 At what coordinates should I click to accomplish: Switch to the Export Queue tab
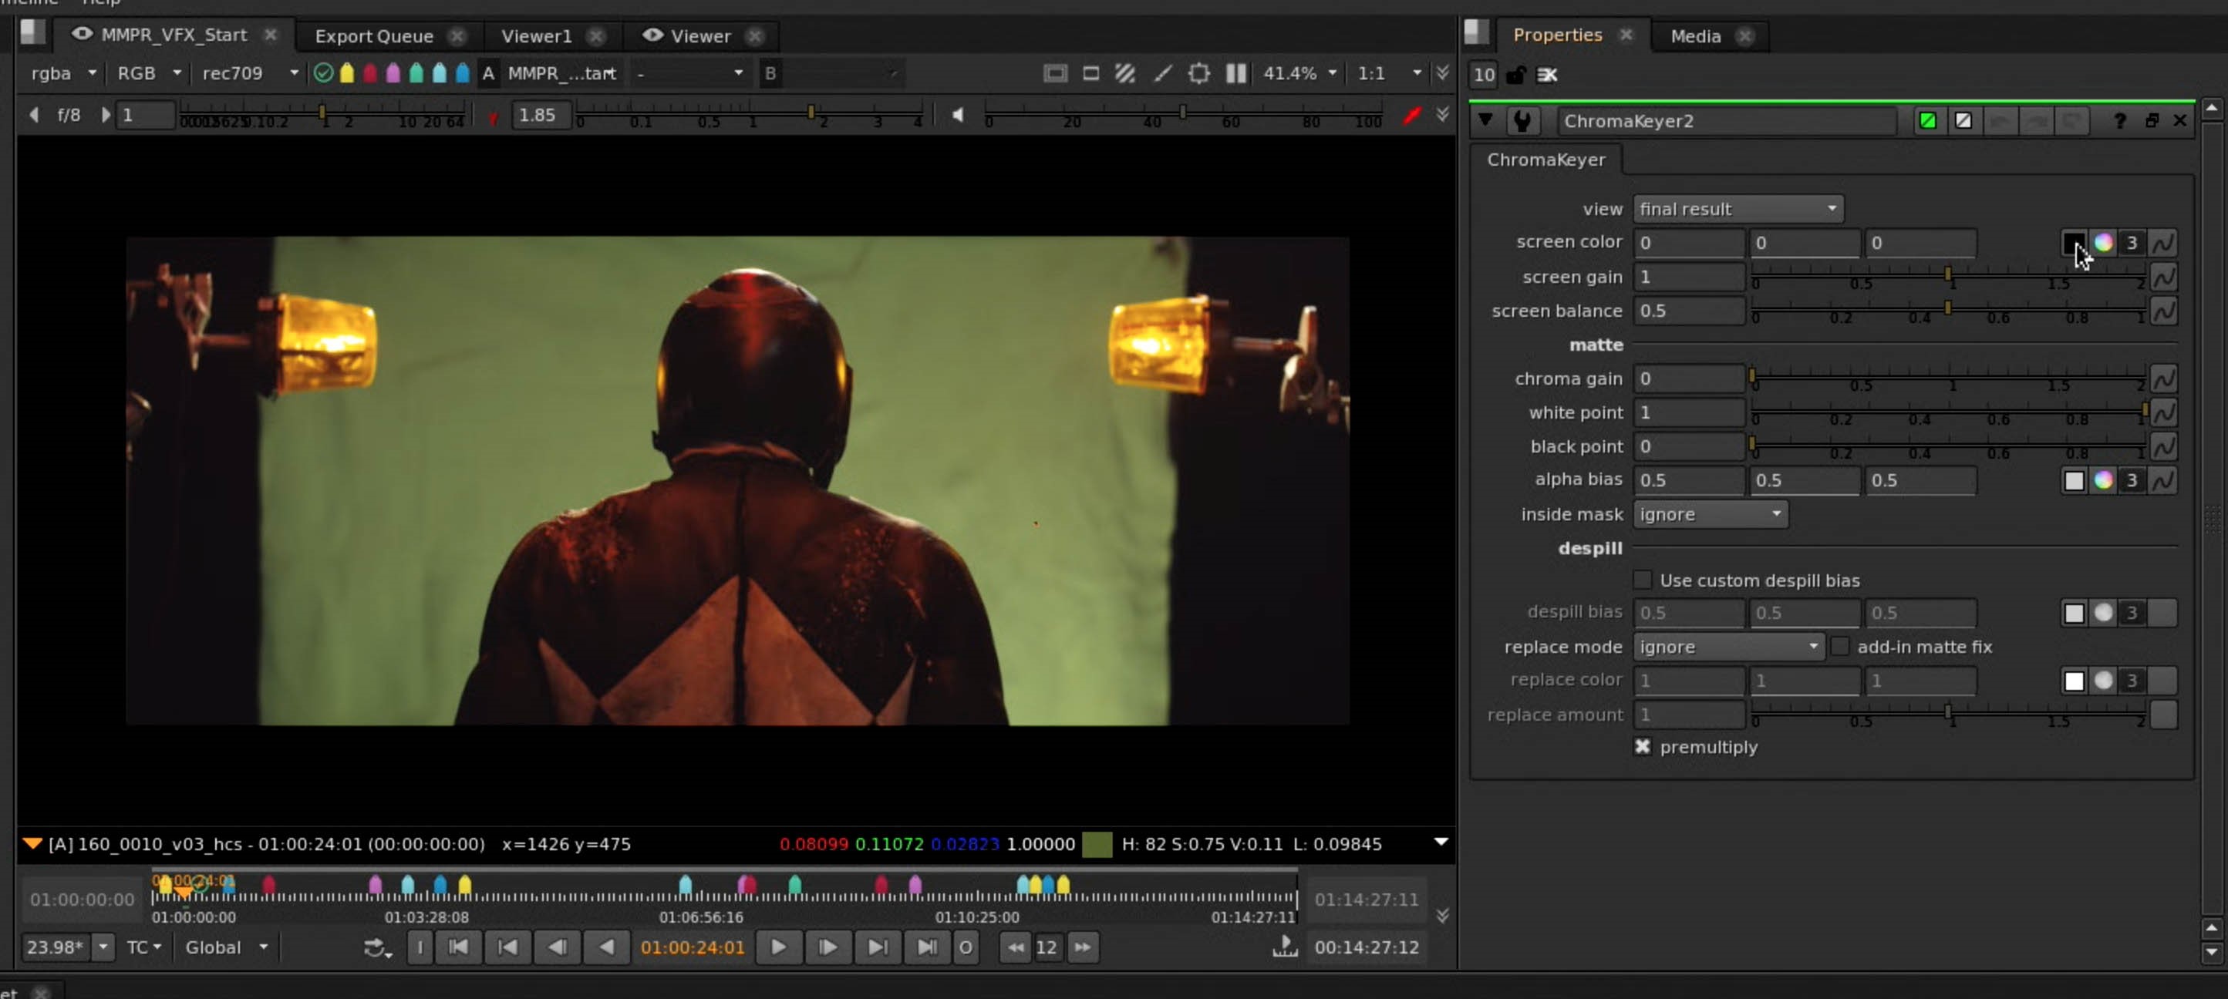pyautogui.click(x=373, y=36)
